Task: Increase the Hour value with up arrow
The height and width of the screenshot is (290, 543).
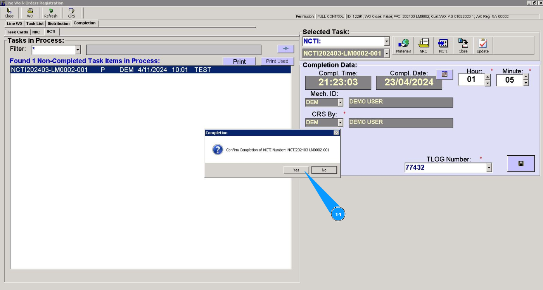Action: [488, 77]
